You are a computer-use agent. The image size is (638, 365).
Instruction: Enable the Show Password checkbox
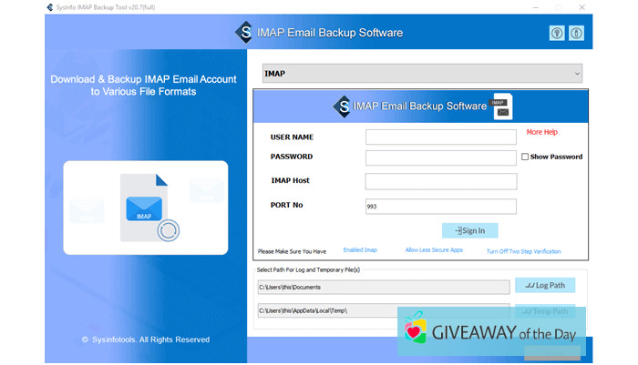pos(525,157)
